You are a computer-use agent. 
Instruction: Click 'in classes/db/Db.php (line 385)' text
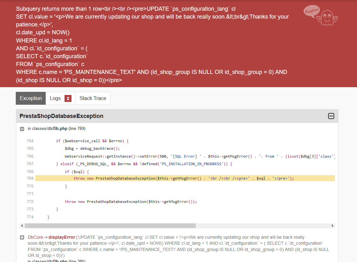pyautogui.click(x=56, y=261)
